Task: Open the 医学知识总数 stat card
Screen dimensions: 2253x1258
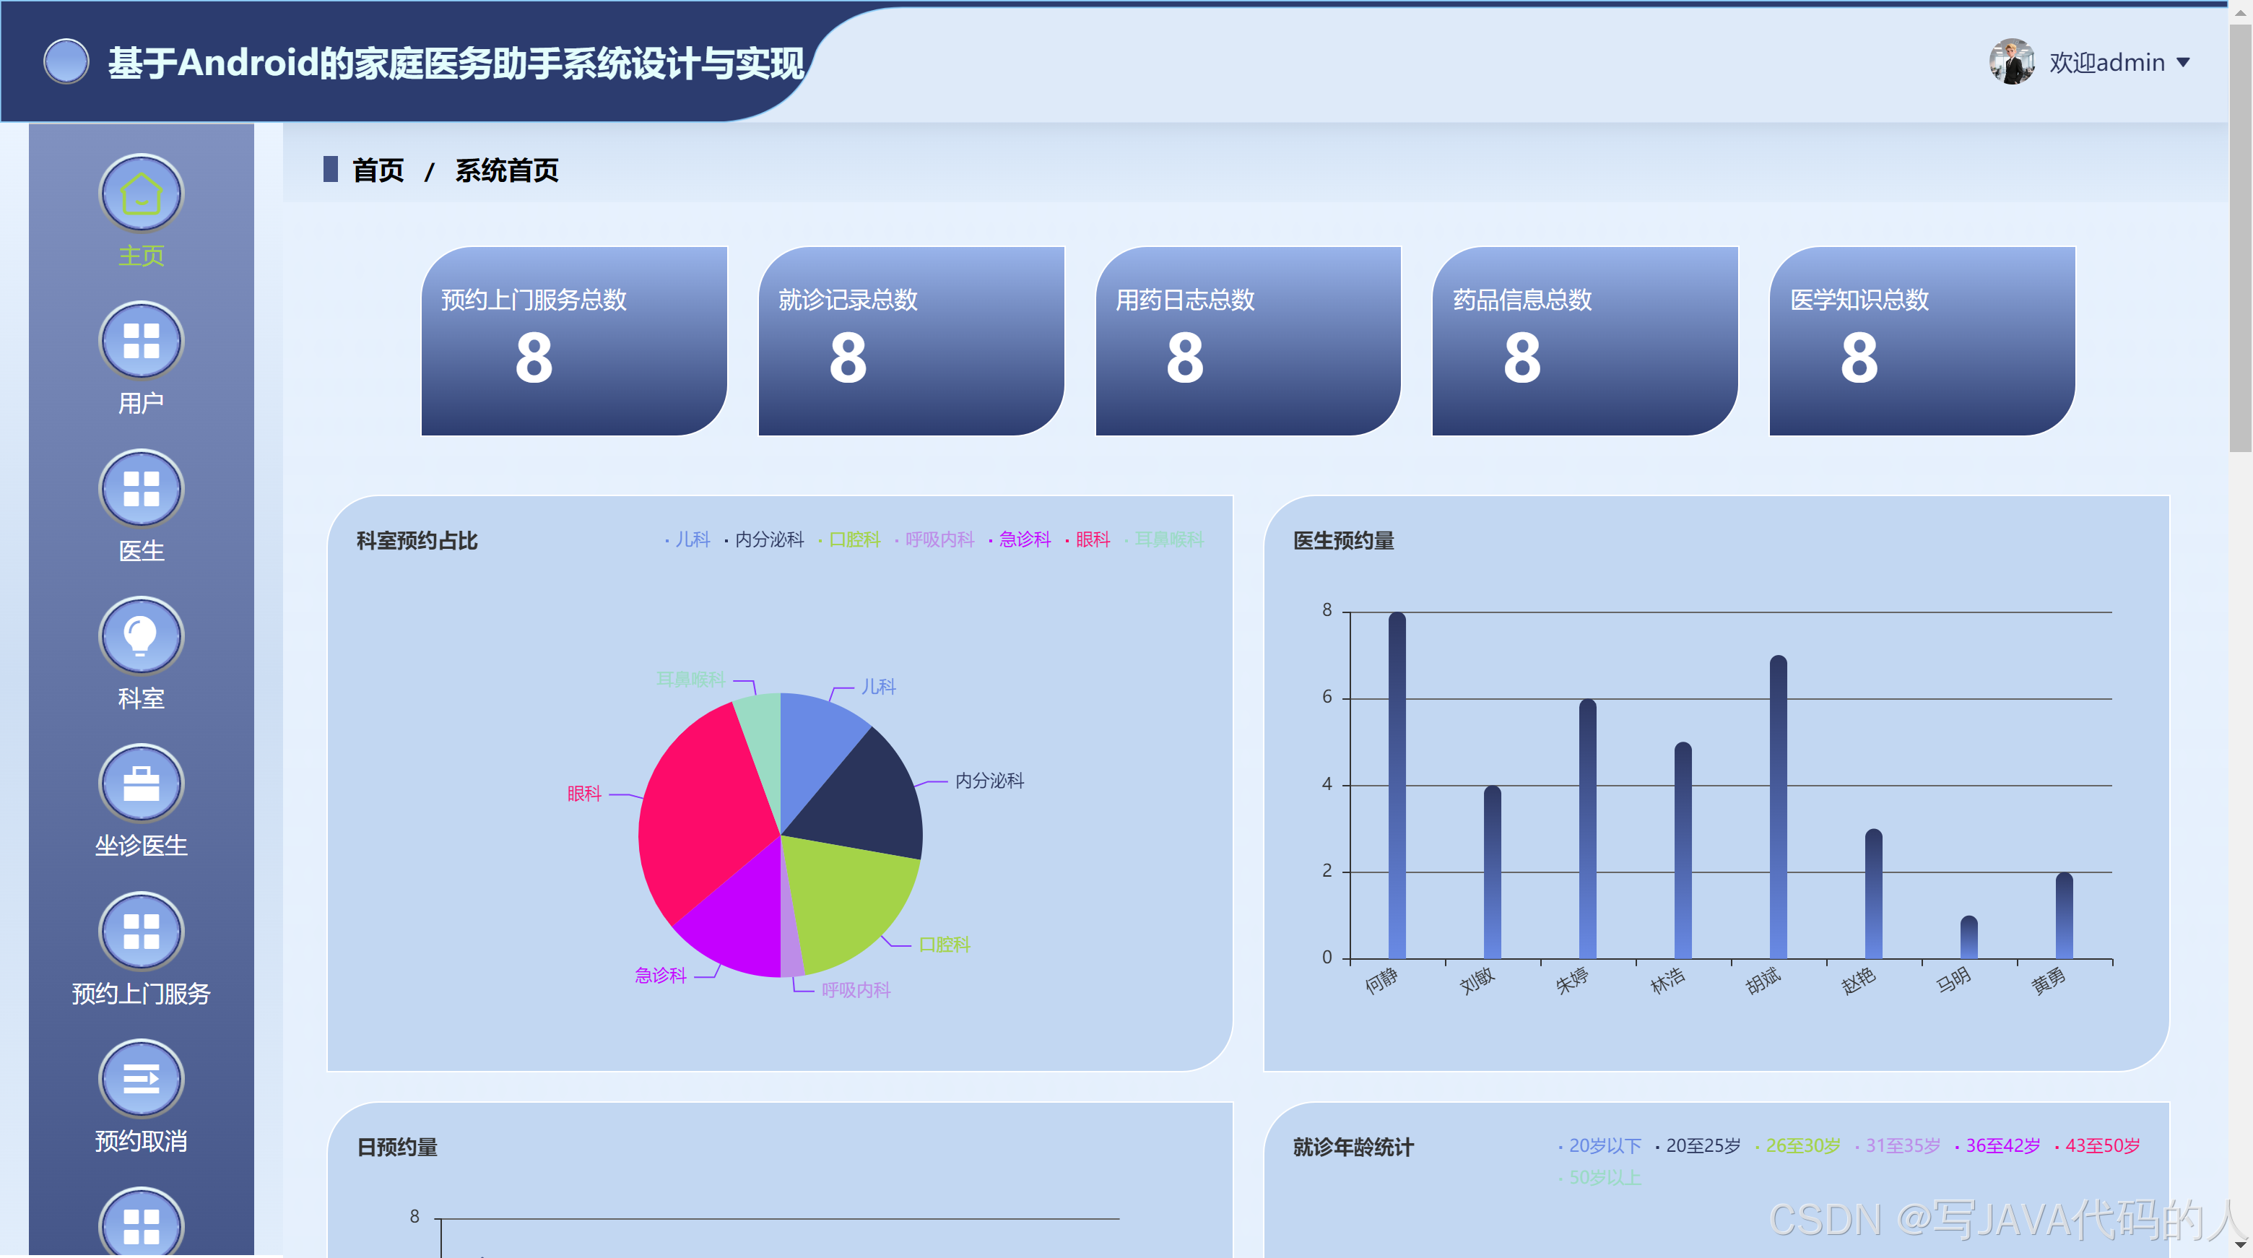Action: tap(1922, 341)
